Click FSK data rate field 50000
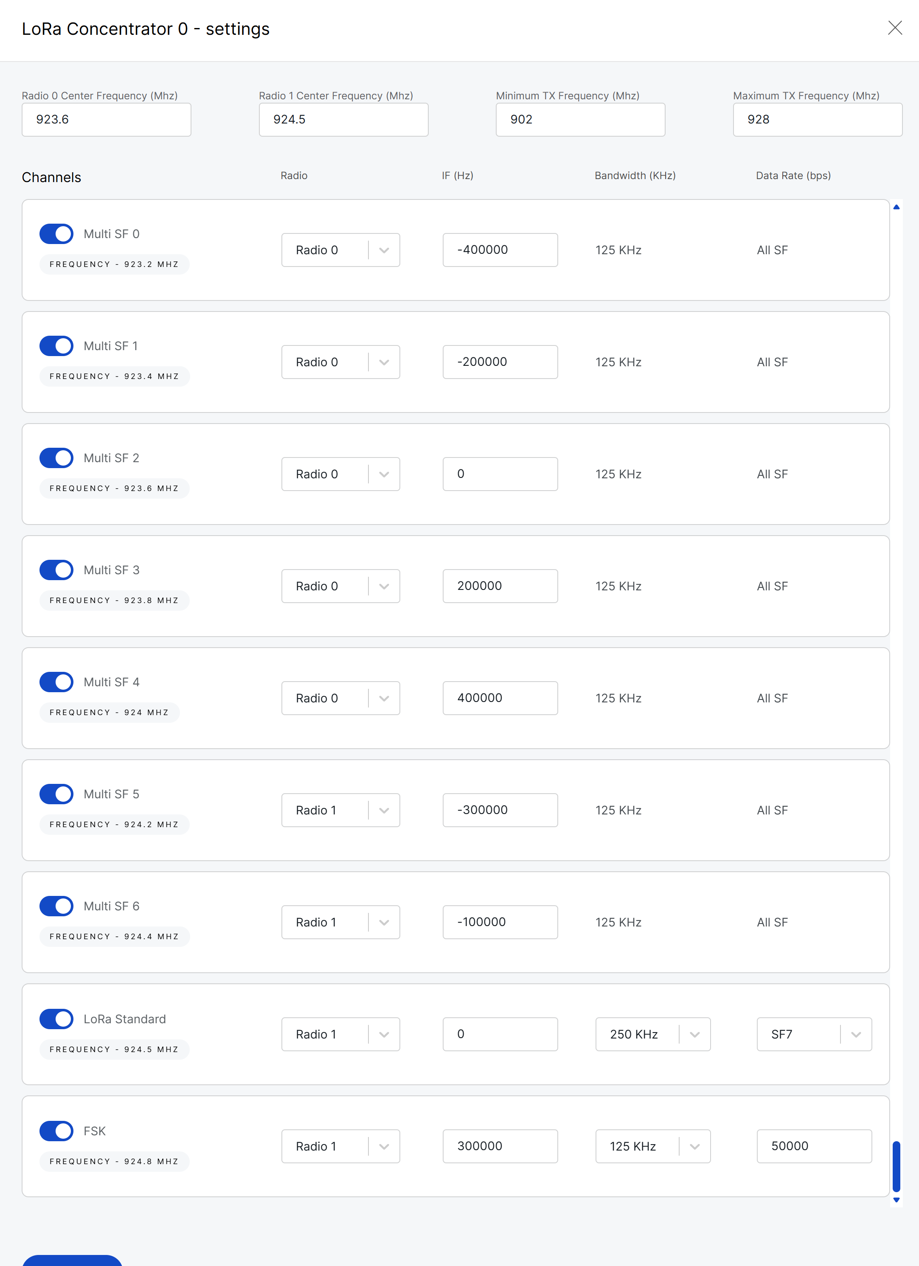Viewport: 919px width, 1266px height. pyautogui.click(x=814, y=1146)
